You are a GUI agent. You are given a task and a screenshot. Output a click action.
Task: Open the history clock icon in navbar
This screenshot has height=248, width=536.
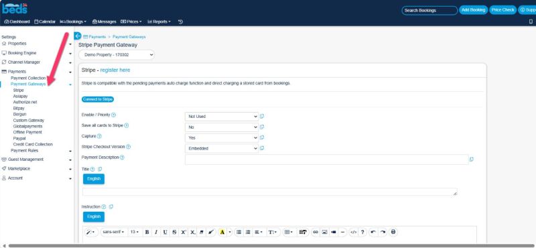coord(180,21)
